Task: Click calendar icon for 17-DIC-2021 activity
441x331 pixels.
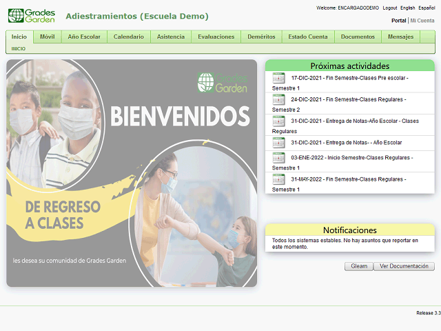Action: (x=278, y=78)
